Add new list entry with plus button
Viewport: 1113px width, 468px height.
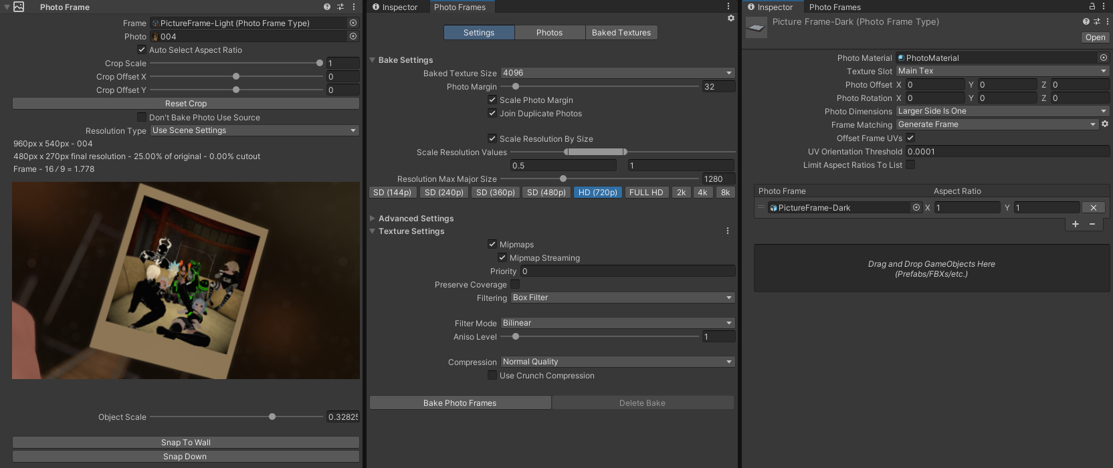[x=1076, y=224]
